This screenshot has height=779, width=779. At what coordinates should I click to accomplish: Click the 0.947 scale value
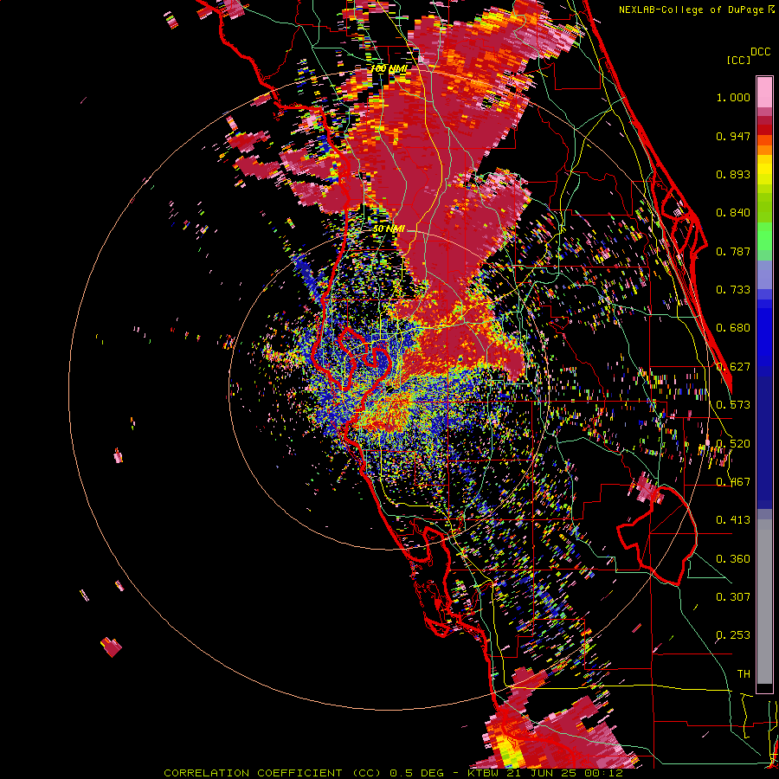[x=733, y=136]
